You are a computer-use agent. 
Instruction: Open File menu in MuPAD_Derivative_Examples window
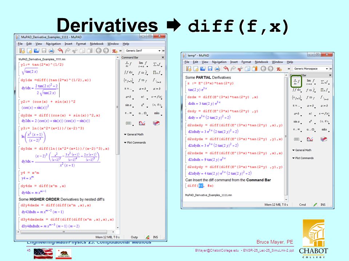click(20, 44)
